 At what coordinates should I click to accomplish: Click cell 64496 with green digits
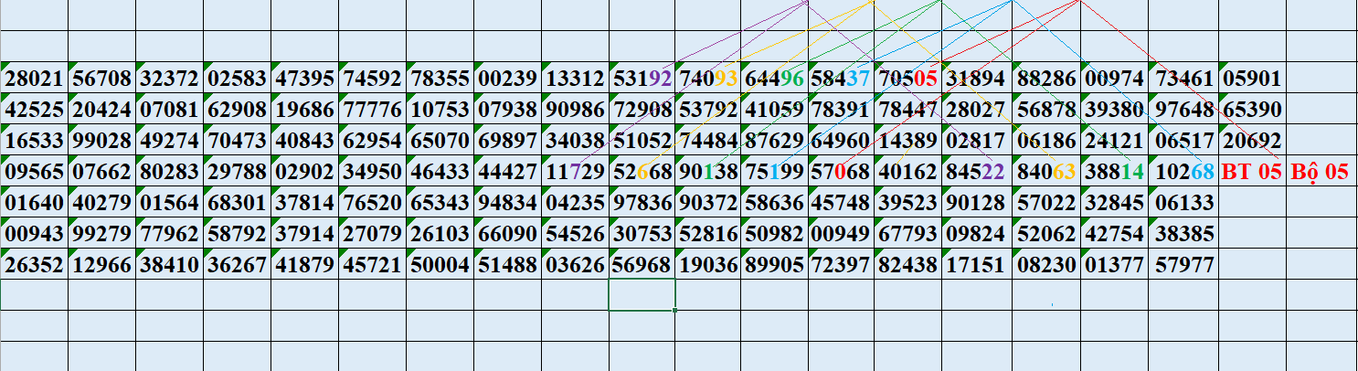coord(774,79)
